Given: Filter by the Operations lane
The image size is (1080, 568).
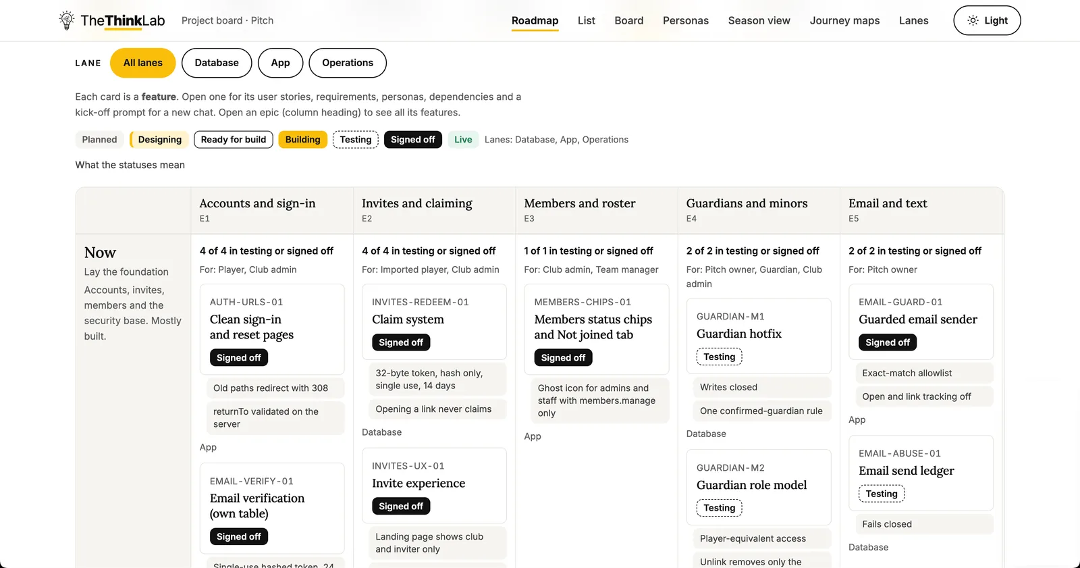Looking at the screenshot, I should [348, 63].
